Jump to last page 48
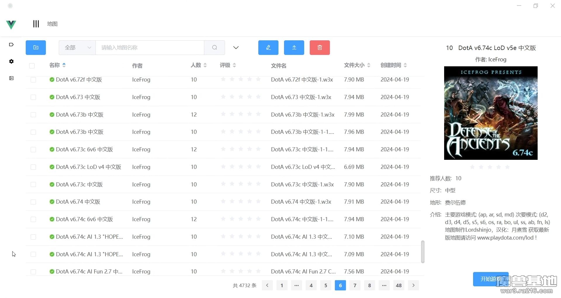This screenshot has height=298, width=561. click(x=399, y=285)
